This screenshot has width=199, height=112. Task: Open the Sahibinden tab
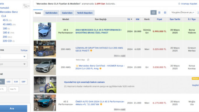tap(52, 13)
